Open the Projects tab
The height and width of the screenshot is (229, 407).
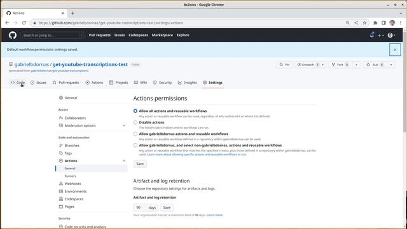pyautogui.click(x=119, y=83)
